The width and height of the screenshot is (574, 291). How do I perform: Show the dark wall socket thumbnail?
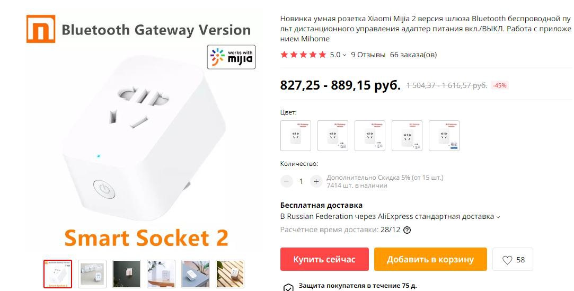[x=127, y=274]
